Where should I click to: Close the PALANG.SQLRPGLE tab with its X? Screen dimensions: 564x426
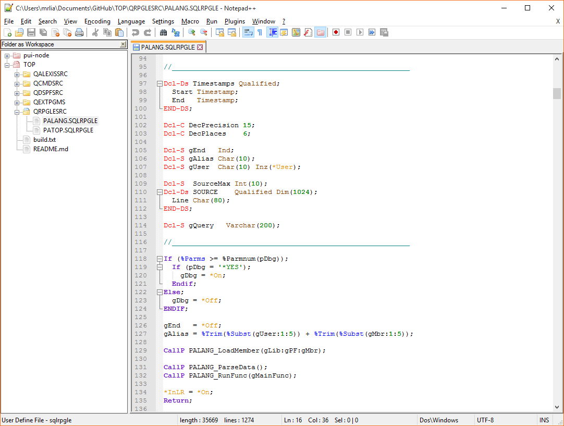click(200, 47)
